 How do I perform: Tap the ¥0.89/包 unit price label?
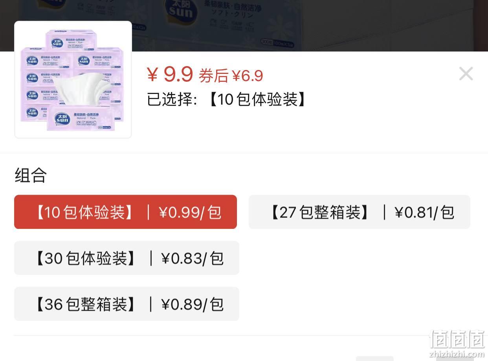(x=193, y=304)
